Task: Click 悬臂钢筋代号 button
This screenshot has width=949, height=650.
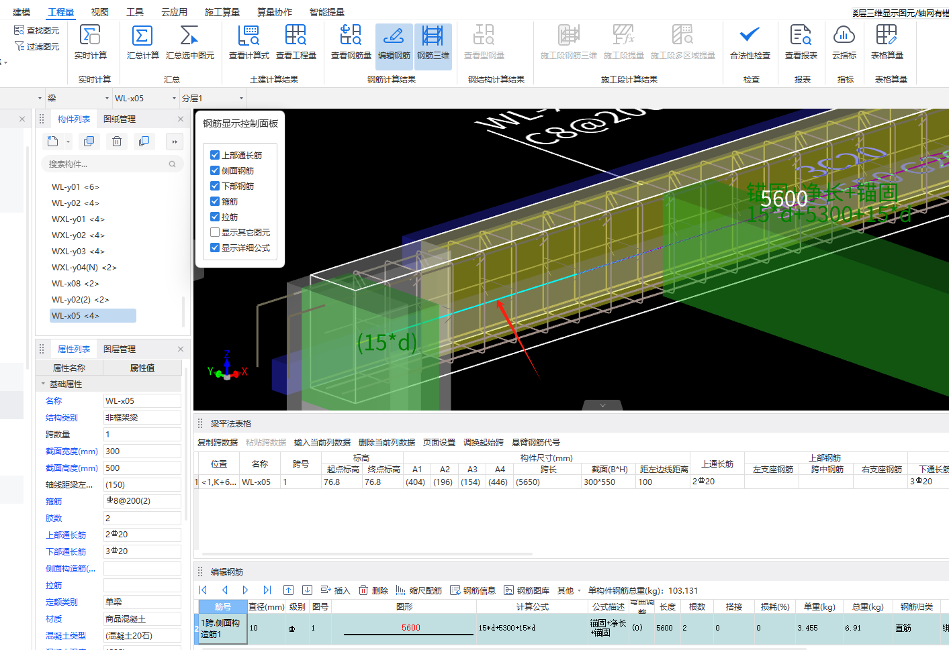Action: [x=536, y=442]
